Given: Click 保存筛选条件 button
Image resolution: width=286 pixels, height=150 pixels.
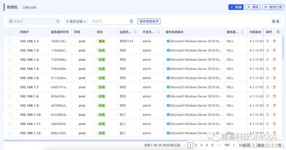Looking at the screenshot, I should pos(149,21).
